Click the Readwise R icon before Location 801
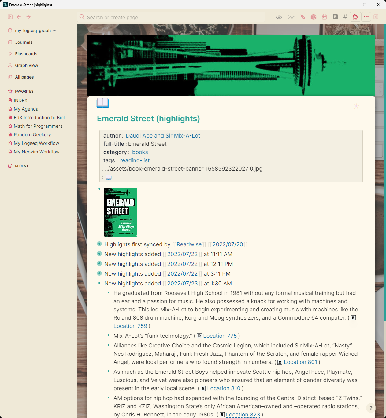 (x=280, y=362)
